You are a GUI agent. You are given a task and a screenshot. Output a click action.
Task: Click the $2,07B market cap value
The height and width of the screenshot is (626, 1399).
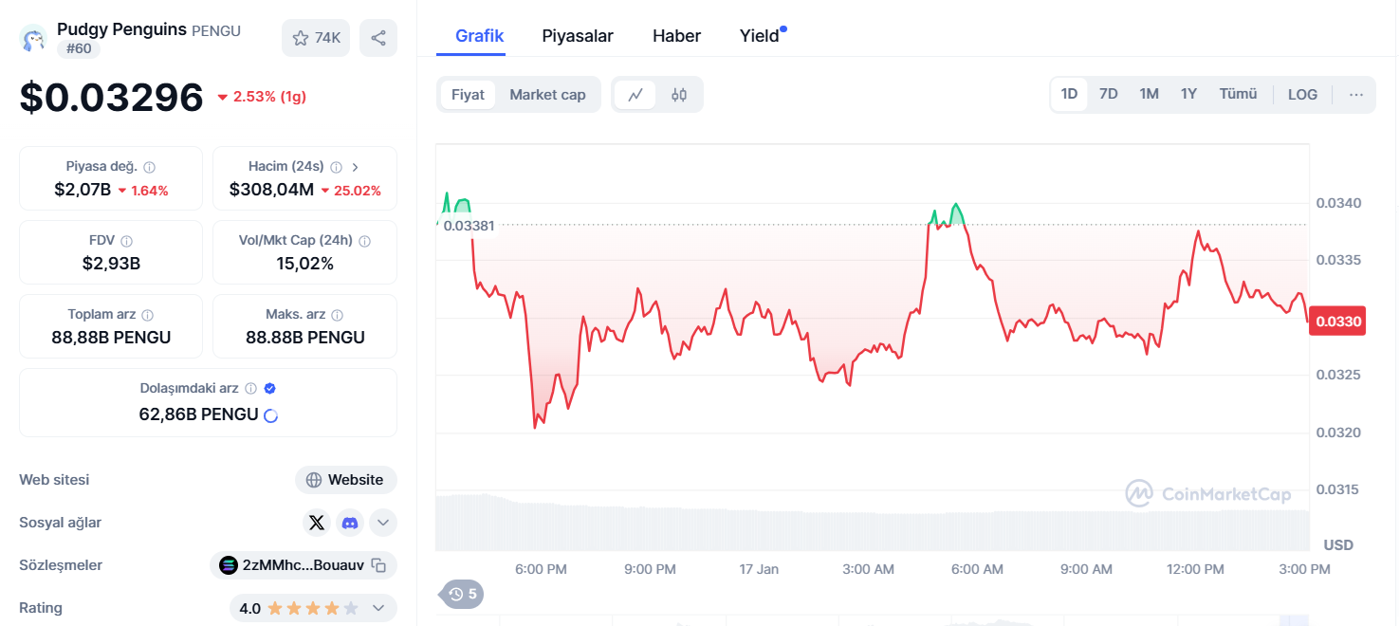(x=83, y=190)
